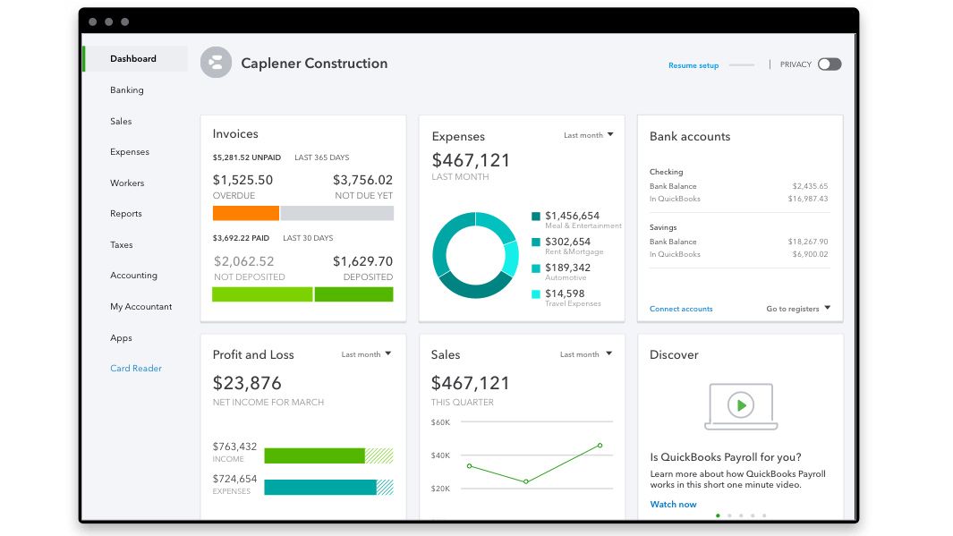Toggle the Privacy switch
The height and width of the screenshot is (536, 953).
[x=829, y=64]
